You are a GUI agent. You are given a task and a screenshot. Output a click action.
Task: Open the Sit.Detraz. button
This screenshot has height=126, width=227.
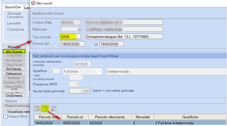pyautogui.click(x=14, y=69)
